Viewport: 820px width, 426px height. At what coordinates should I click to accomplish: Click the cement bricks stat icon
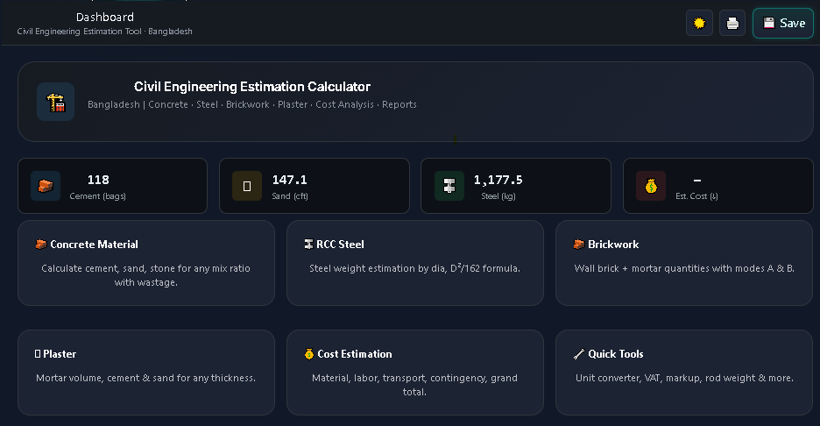tap(46, 186)
